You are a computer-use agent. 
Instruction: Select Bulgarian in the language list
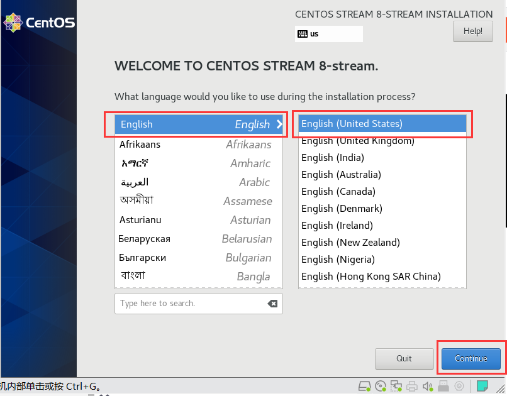point(199,258)
